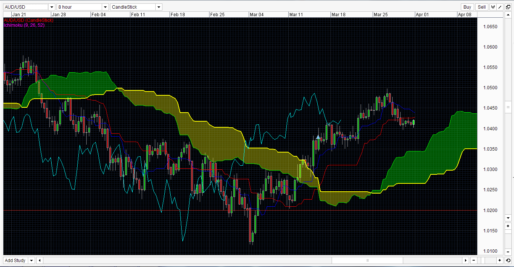Viewport: 514px width, 267px height.
Task: Click the 1.0350 price label
Action: click(x=490, y=149)
